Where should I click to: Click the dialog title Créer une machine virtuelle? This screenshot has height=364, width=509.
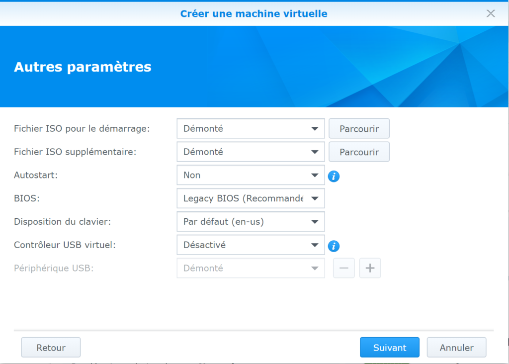click(x=254, y=13)
